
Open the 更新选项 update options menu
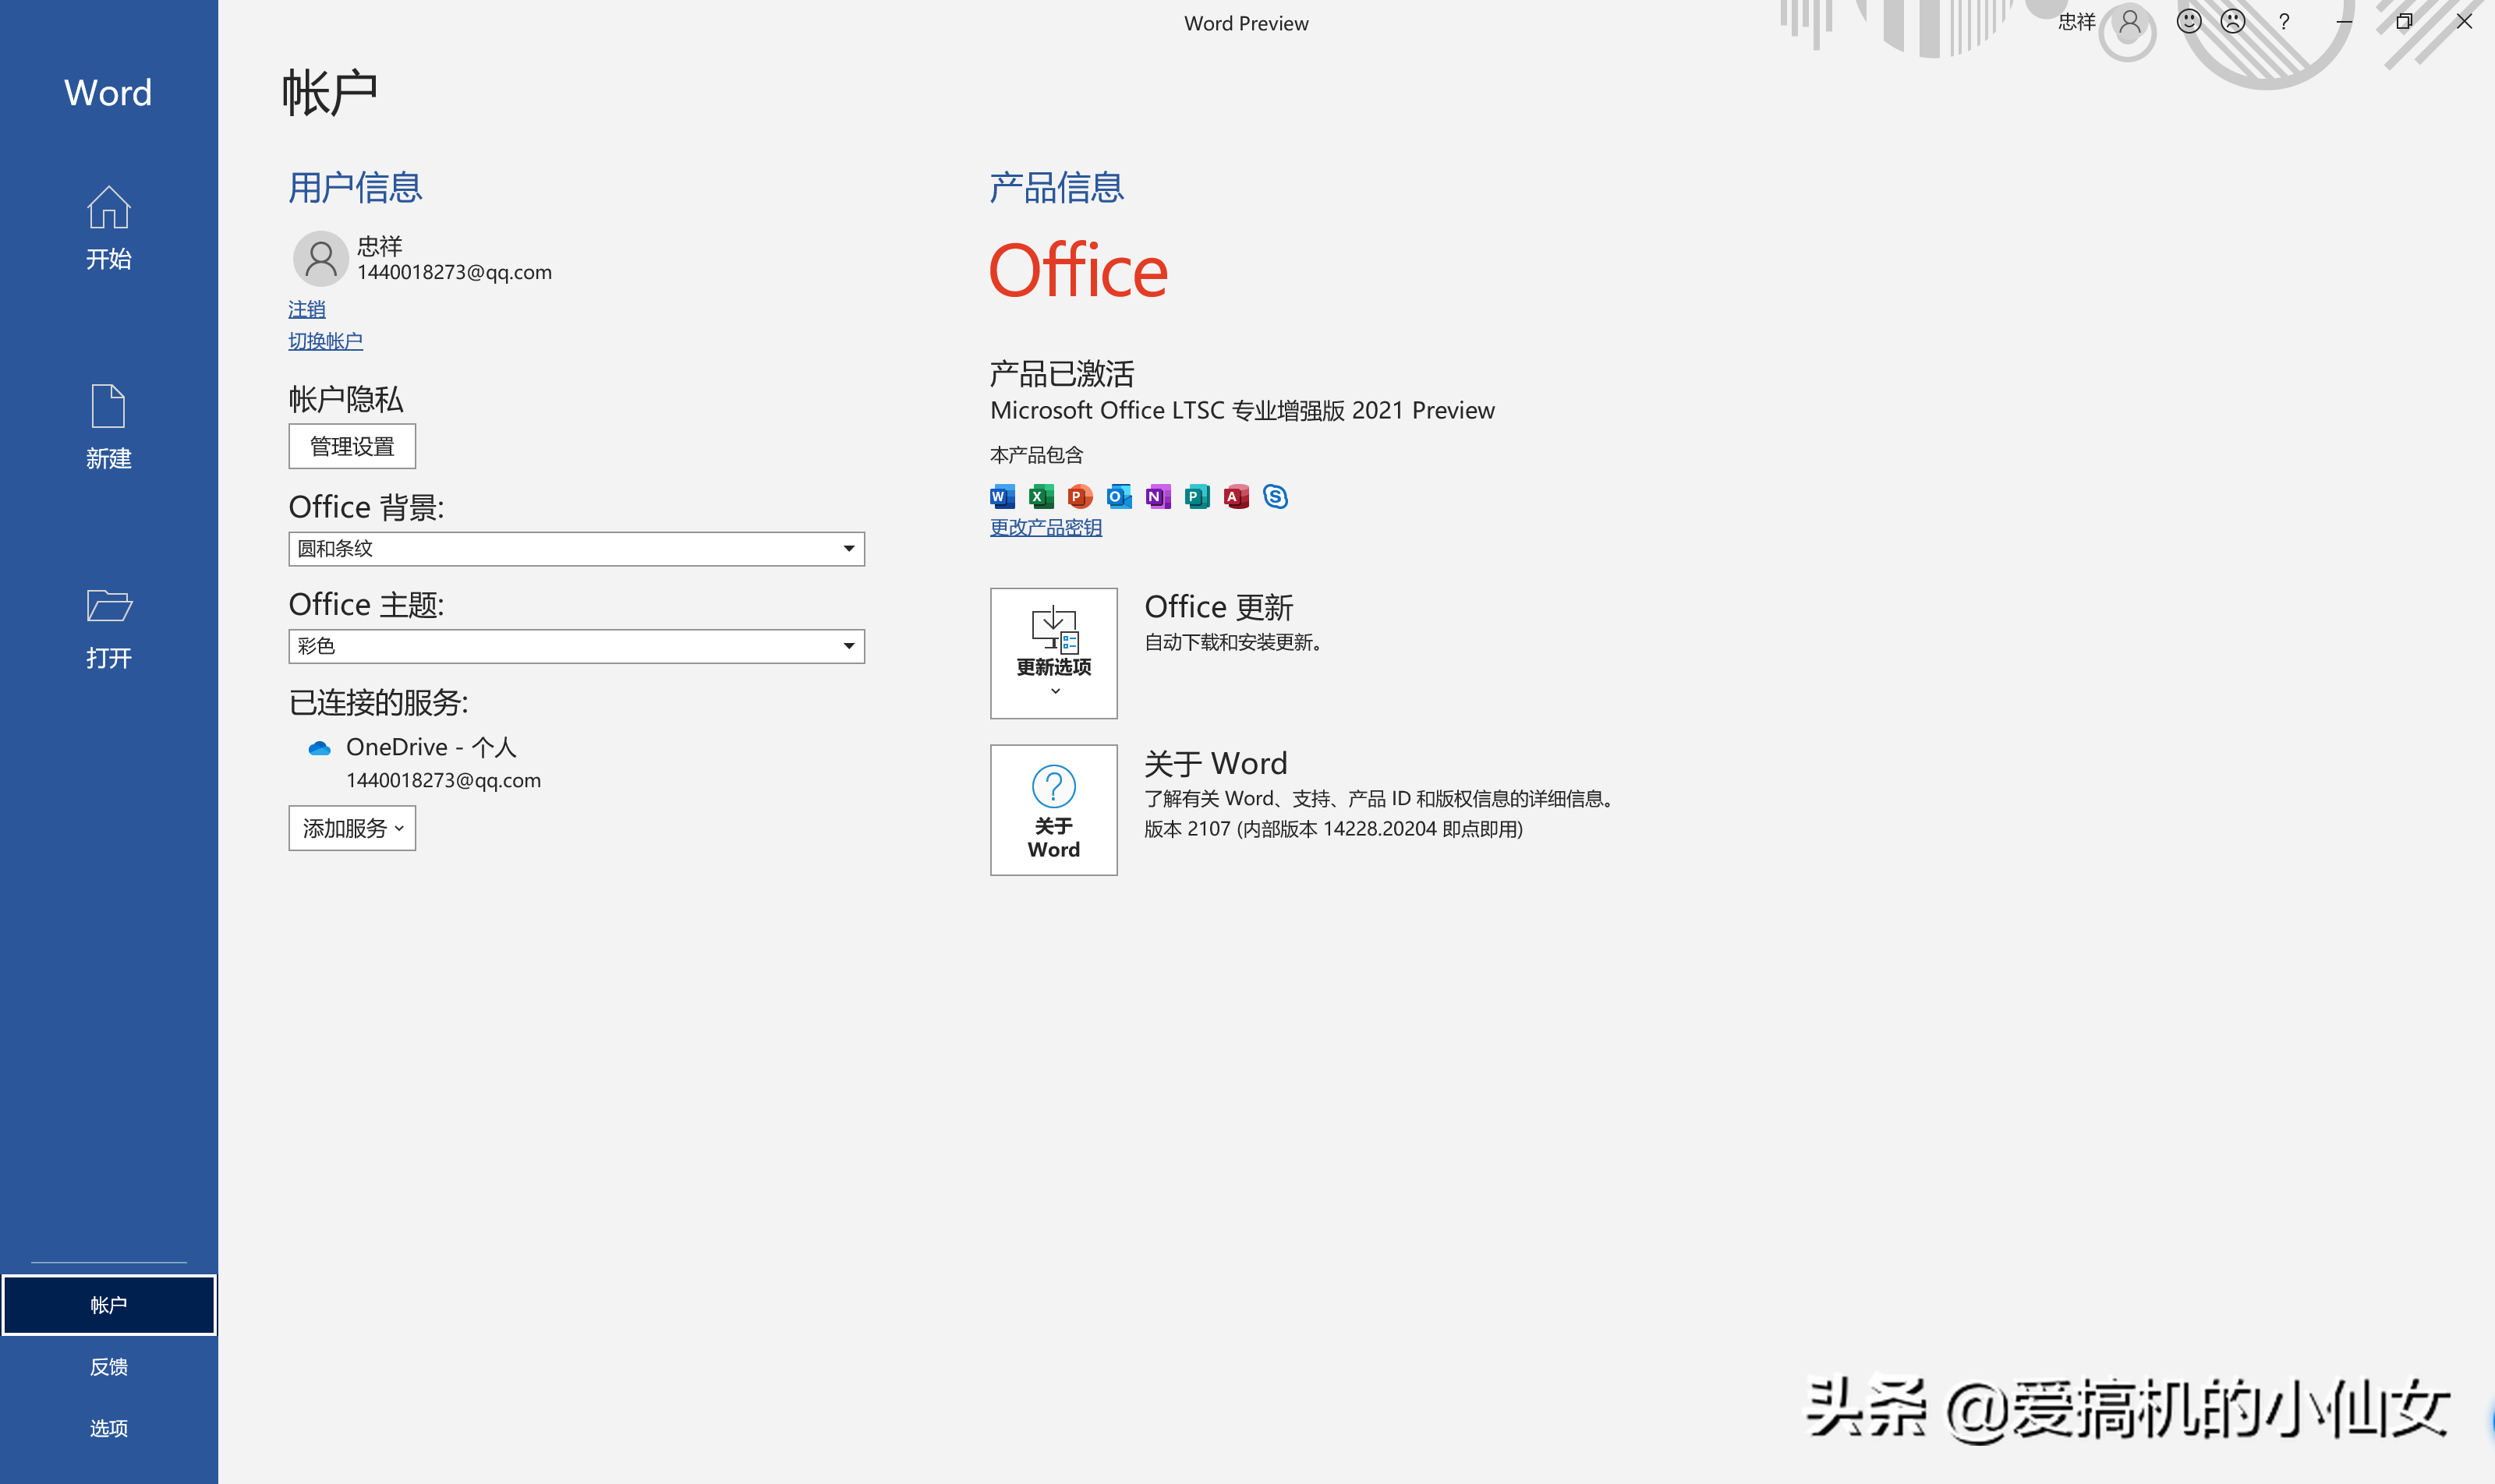1053,653
